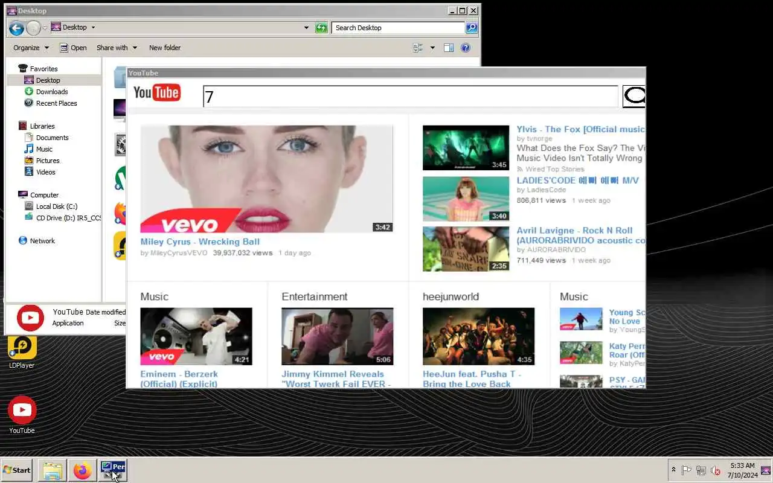Click the change view icon
Image resolution: width=773 pixels, height=483 pixels.
pyautogui.click(x=418, y=48)
